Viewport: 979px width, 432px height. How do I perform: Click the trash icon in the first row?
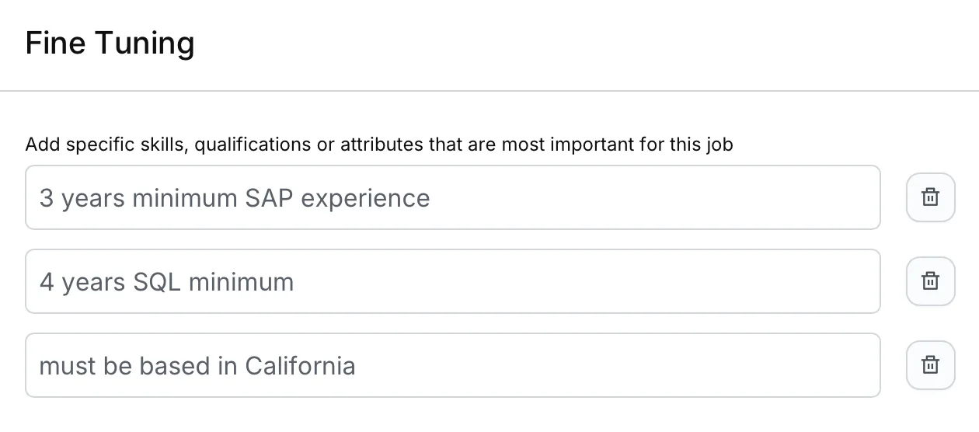tap(930, 197)
